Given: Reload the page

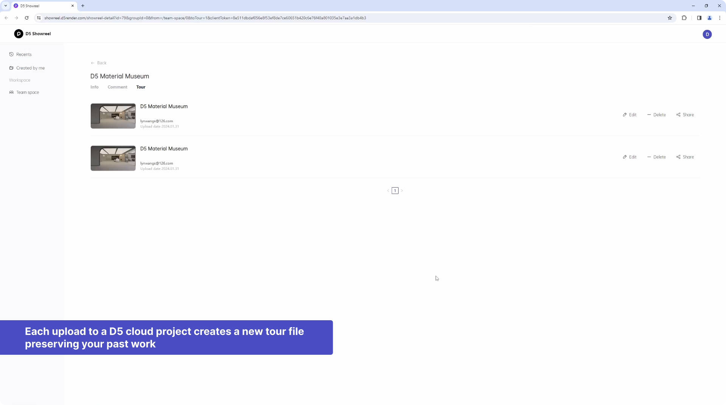Looking at the screenshot, I should tap(26, 18).
